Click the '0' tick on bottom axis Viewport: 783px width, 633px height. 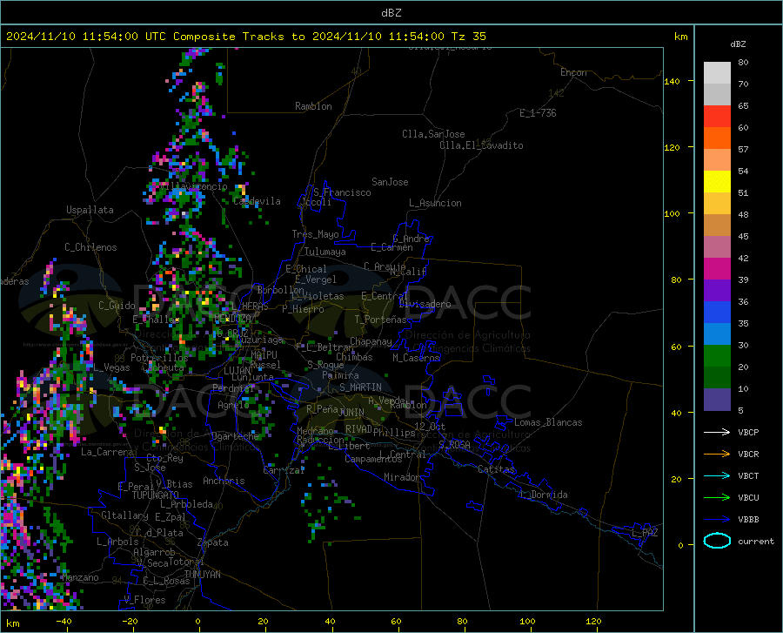pyautogui.click(x=198, y=621)
